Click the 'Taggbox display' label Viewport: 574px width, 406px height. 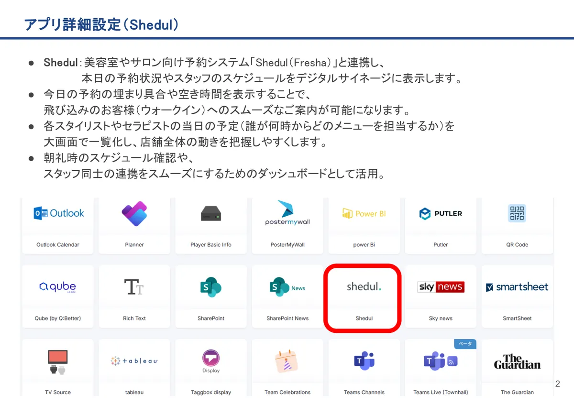pos(211,392)
